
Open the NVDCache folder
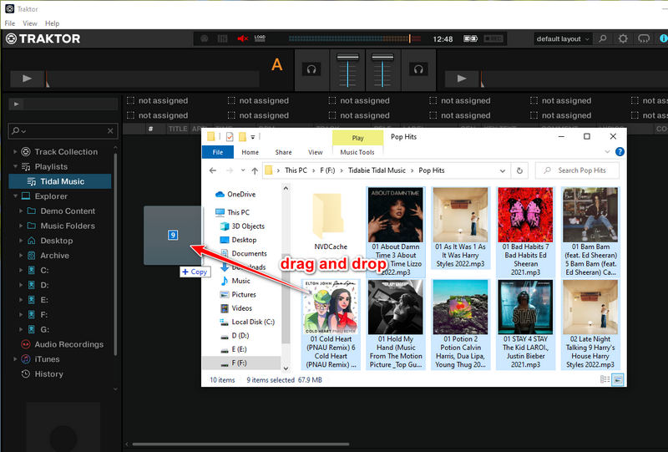click(x=331, y=221)
